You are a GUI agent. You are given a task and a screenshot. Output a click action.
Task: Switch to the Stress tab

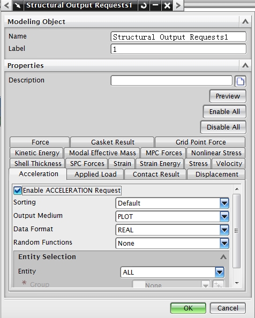(x=198, y=163)
